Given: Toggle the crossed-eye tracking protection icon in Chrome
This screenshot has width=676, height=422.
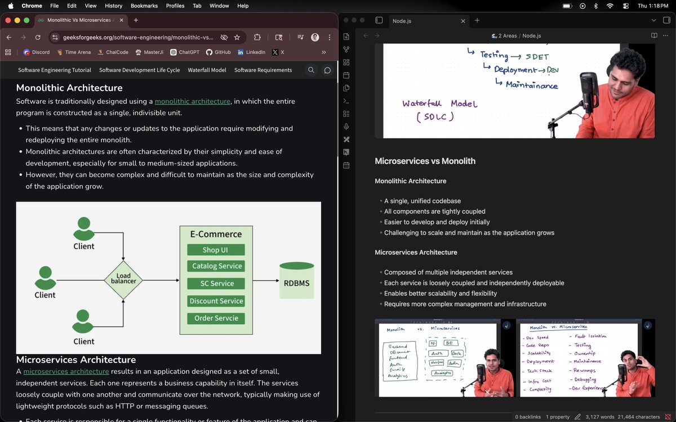Looking at the screenshot, I should pyautogui.click(x=224, y=37).
